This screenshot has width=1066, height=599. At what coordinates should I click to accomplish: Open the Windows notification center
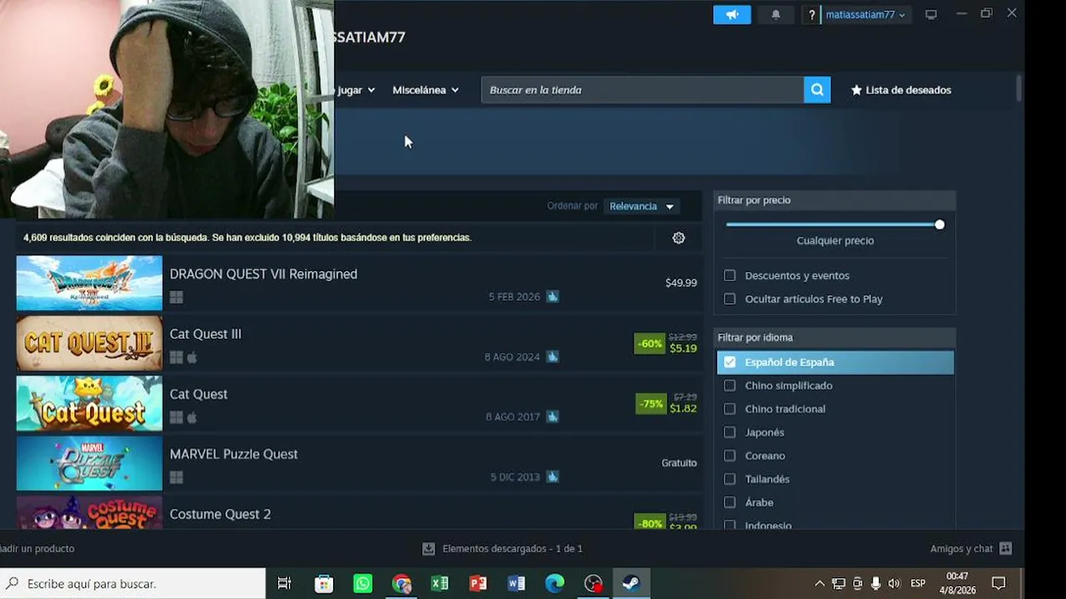pyautogui.click(x=999, y=583)
